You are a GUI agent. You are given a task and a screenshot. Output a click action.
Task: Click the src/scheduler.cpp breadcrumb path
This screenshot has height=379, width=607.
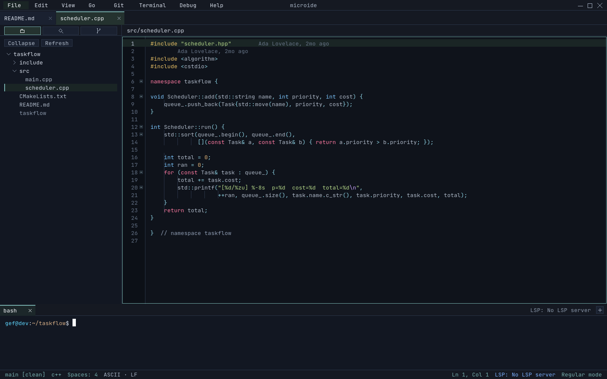[x=156, y=30]
